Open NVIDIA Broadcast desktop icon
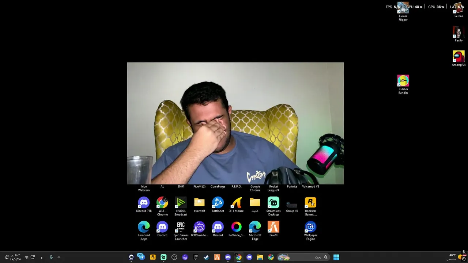 click(x=181, y=206)
